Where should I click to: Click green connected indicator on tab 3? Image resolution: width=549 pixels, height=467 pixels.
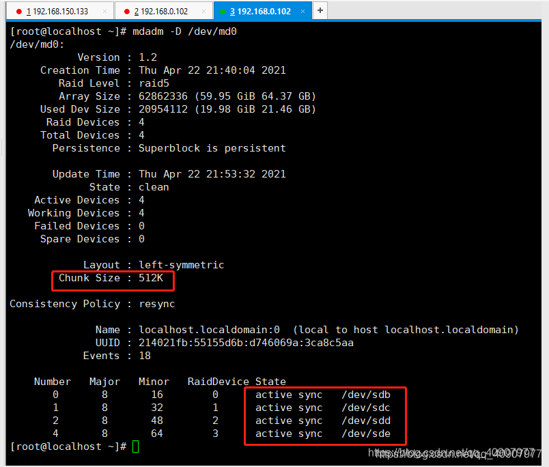(222, 12)
